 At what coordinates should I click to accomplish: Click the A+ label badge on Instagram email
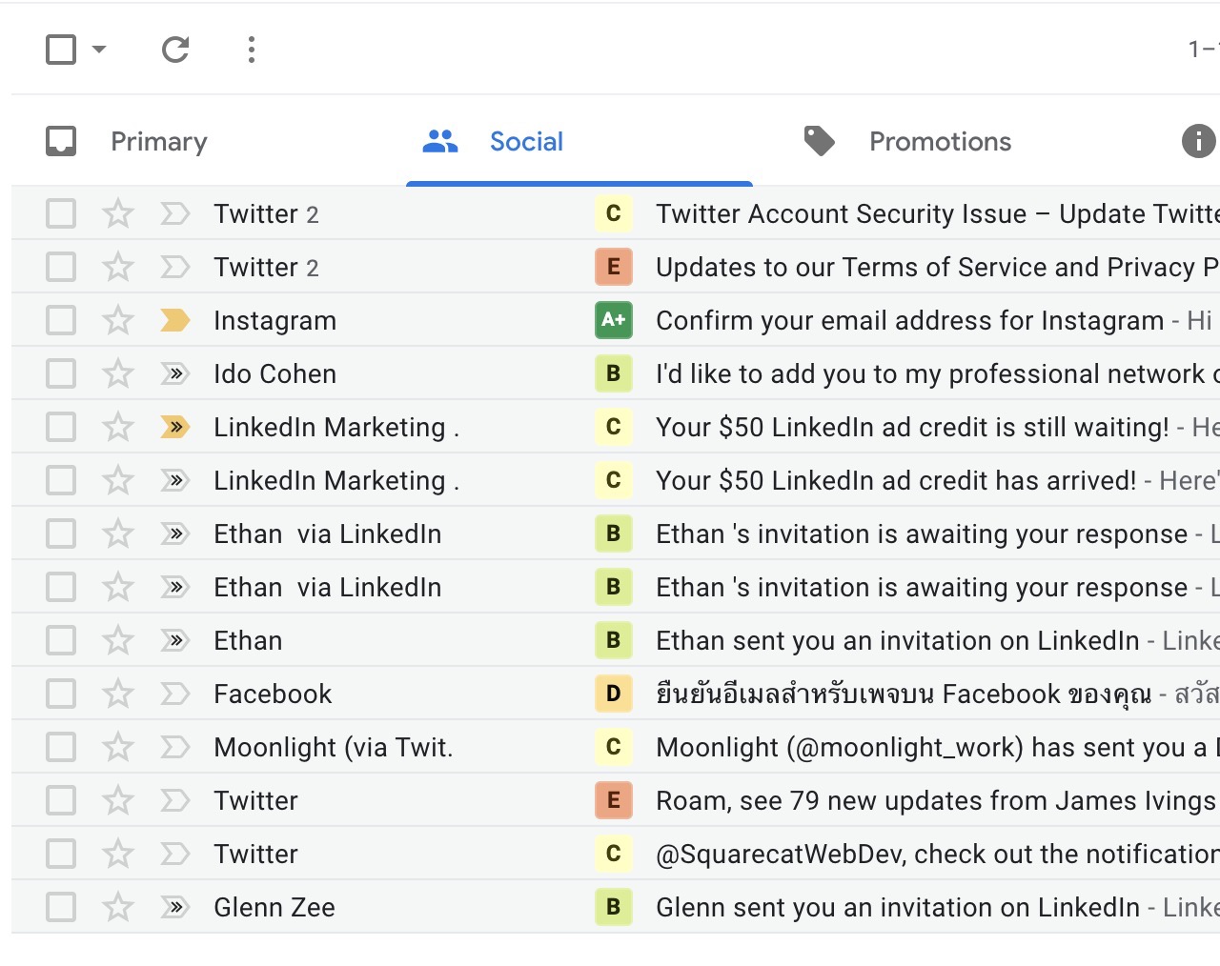614,320
